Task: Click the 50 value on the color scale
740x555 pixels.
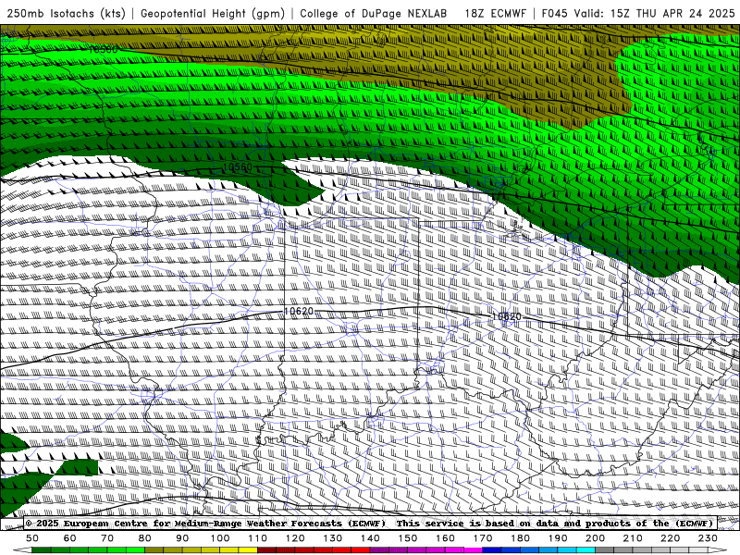Action: click(x=32, y=538)
